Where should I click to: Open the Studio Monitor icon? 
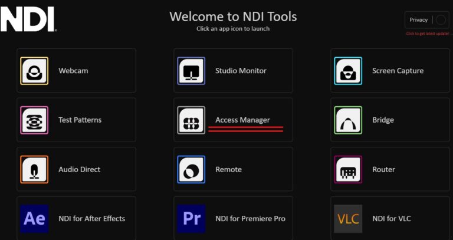click(191, 71)
